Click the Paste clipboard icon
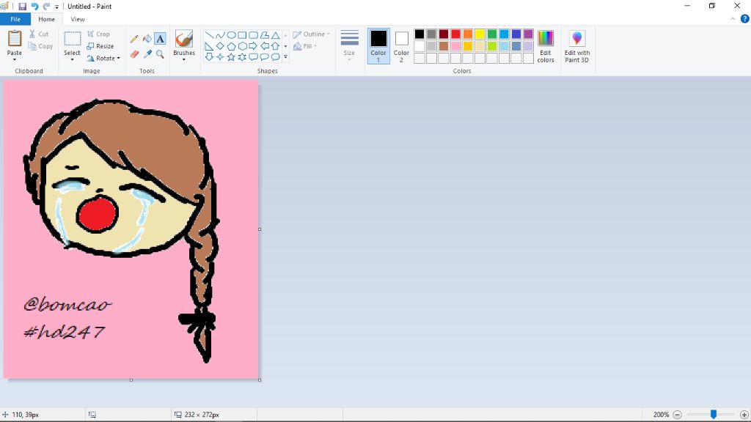This screenshot has width=751, height=422. (15, 39)
